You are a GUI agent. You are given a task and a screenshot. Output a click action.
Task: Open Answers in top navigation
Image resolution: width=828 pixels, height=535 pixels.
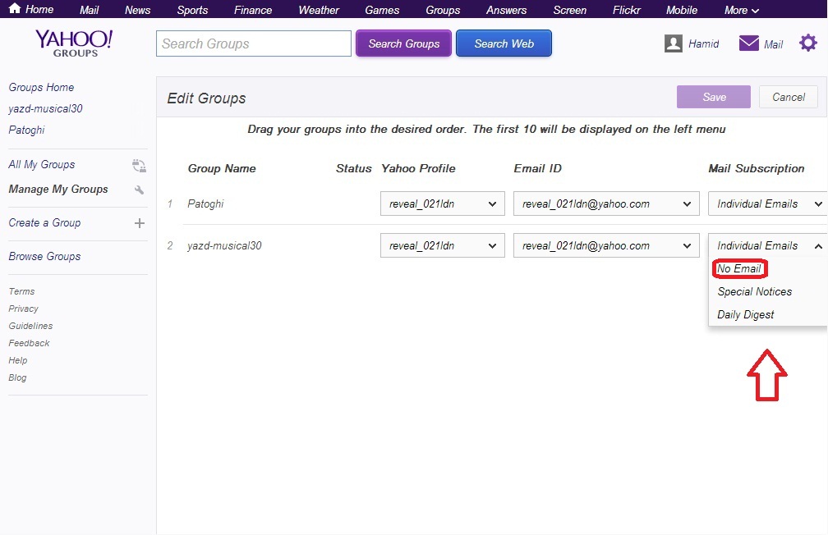[506, 10]
